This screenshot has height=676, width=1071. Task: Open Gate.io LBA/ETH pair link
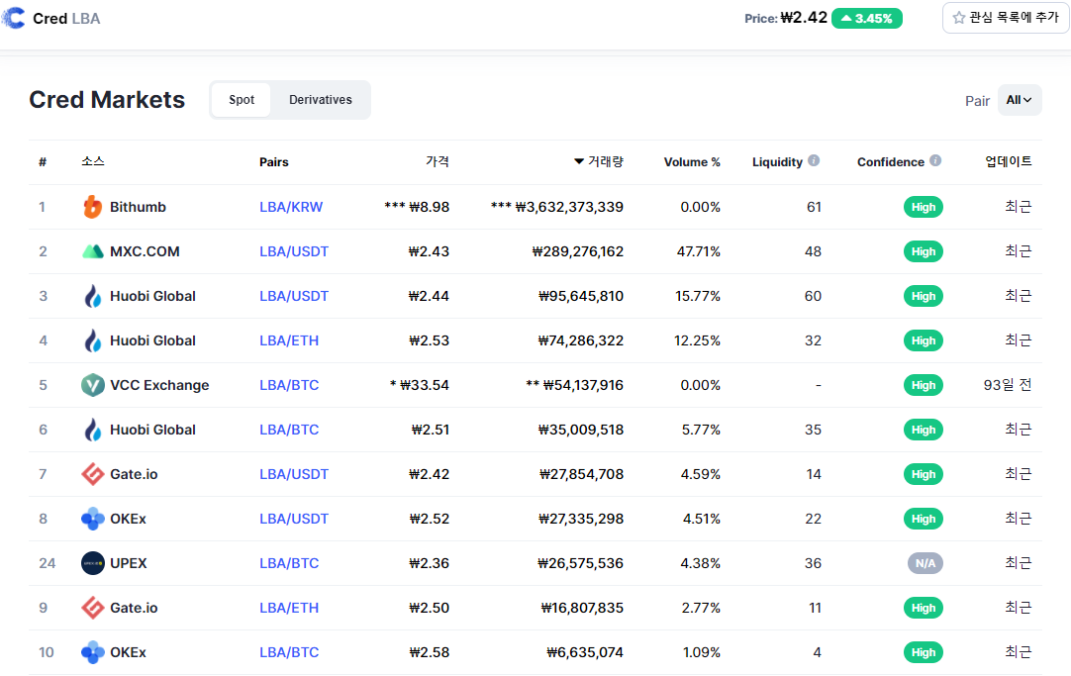289,608
